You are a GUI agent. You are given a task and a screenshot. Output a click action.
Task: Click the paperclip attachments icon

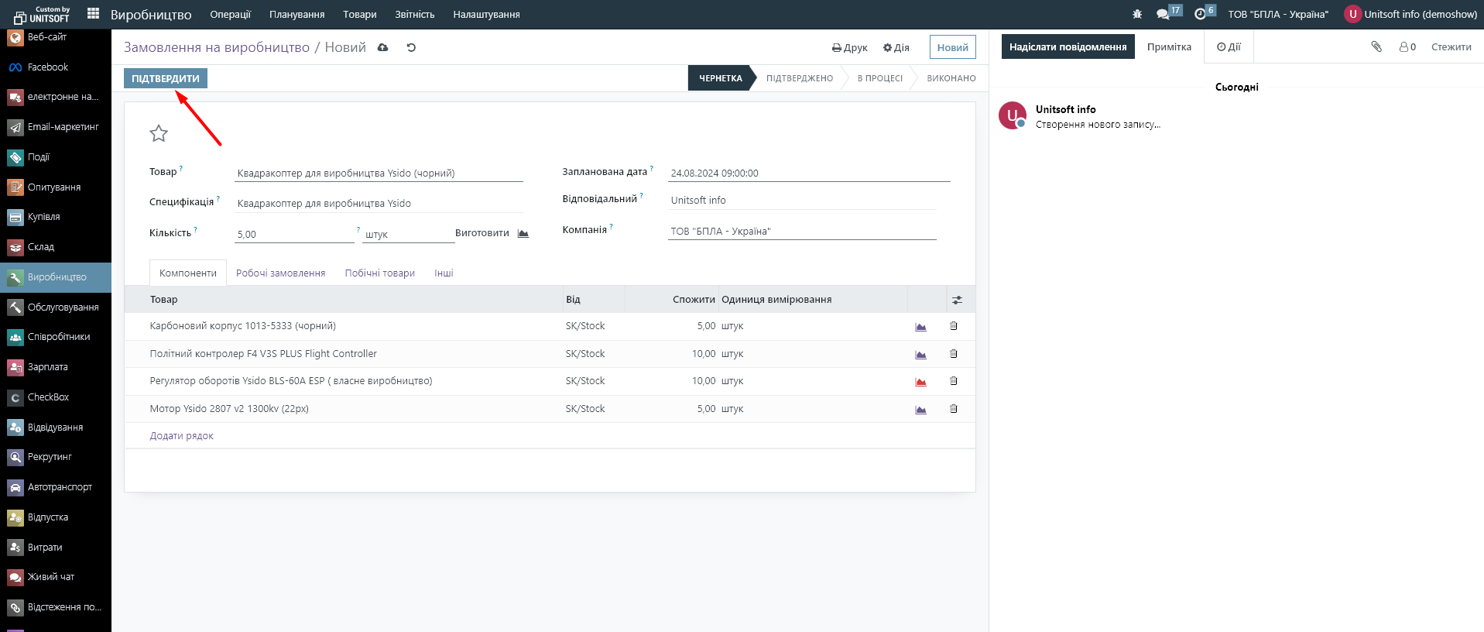(x=1376, y=47)
